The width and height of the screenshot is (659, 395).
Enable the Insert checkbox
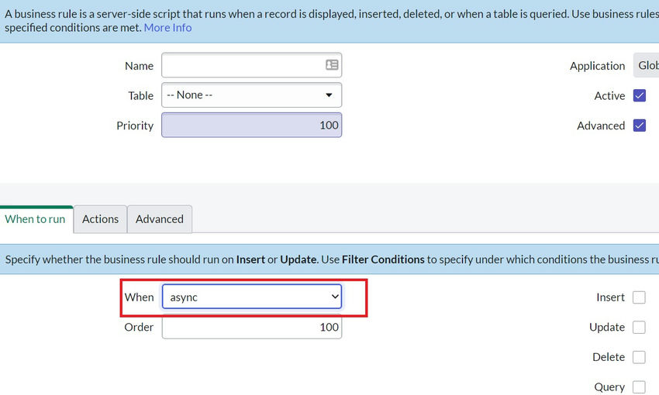639,297
